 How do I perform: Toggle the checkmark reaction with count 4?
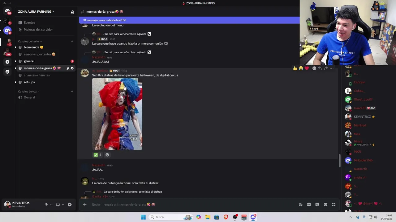coord(98,155)
